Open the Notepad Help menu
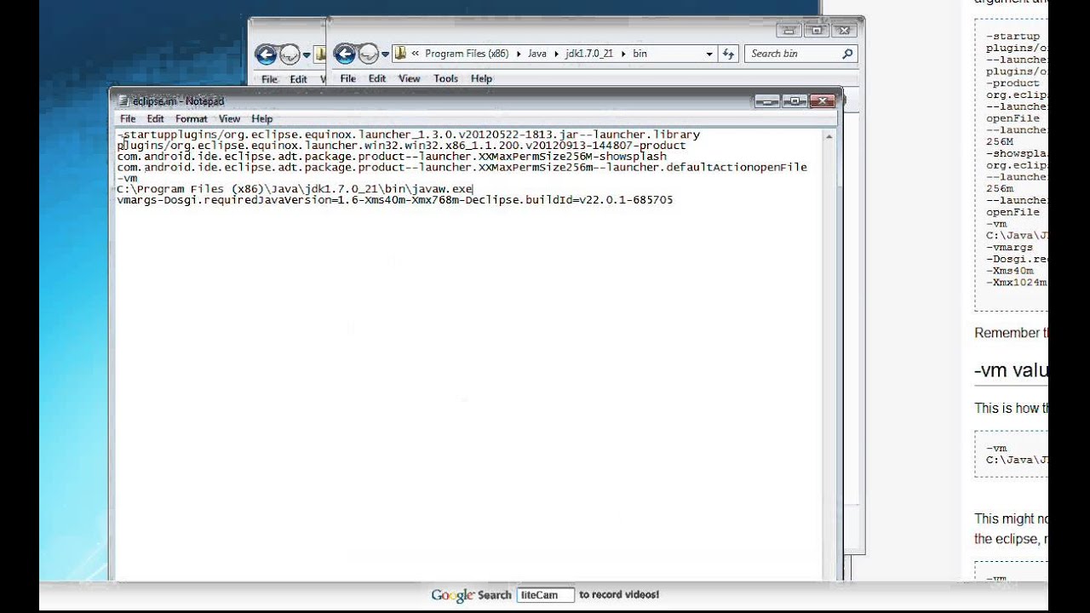Image resolution: width=1090 pixels, height=613 pixels. click(262, 119)
